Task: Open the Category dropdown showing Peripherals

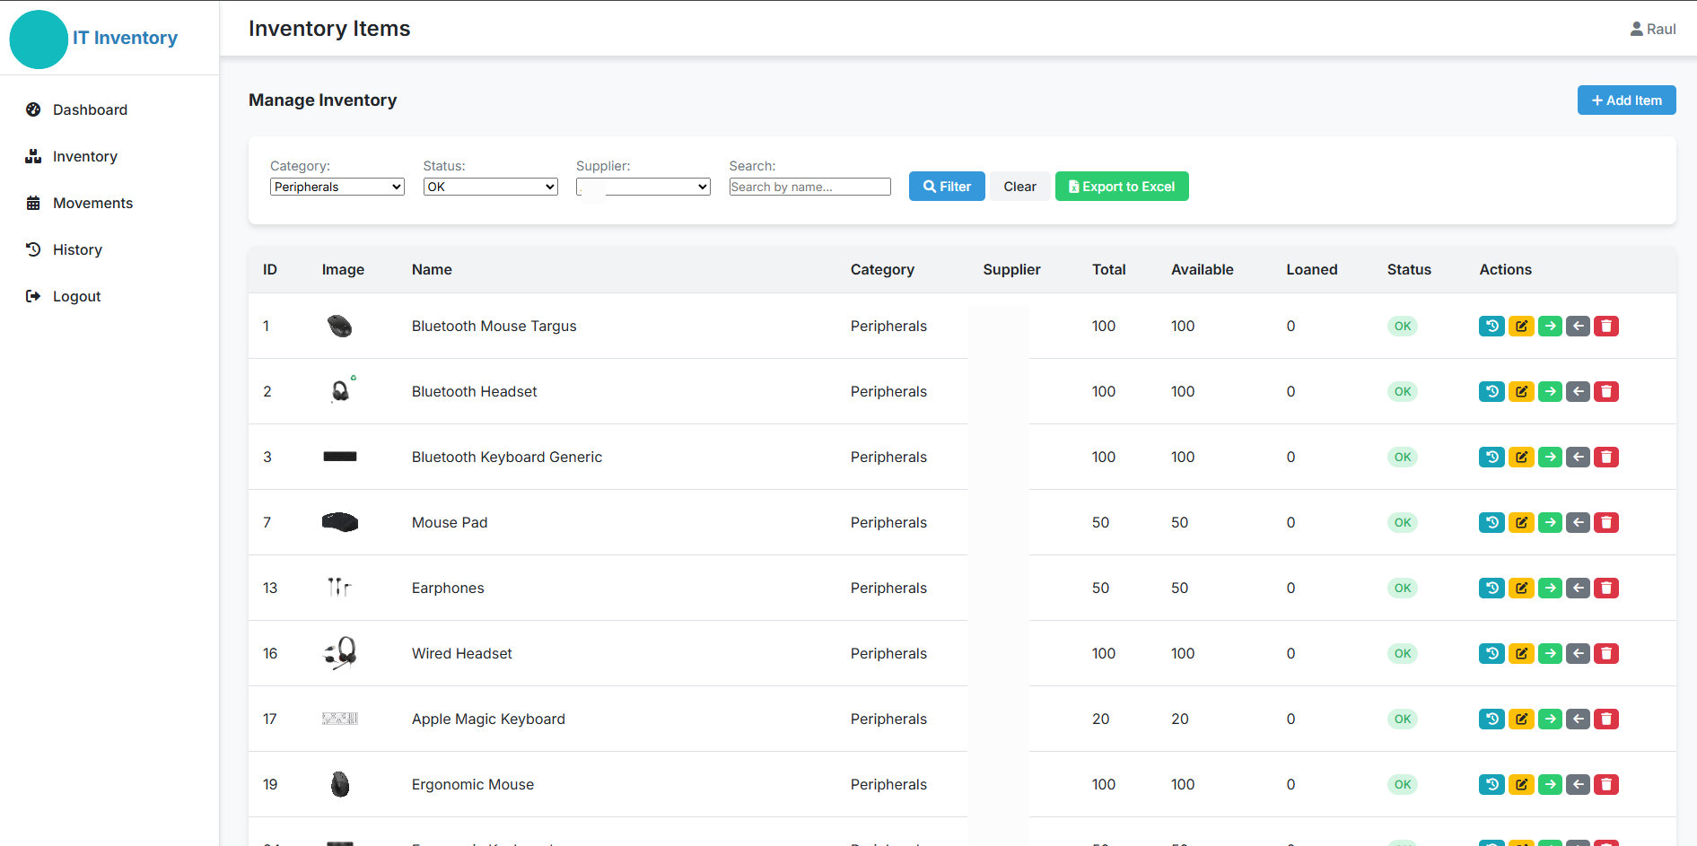Action: tap(337, 187)
